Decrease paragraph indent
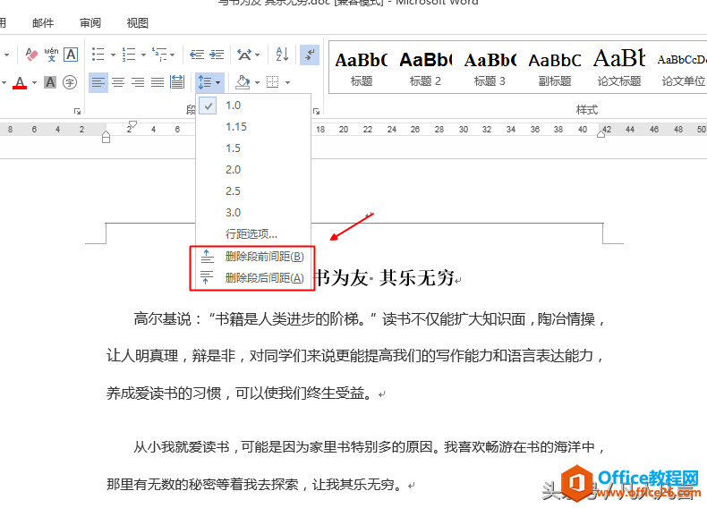707x508 pixels. 197,55
